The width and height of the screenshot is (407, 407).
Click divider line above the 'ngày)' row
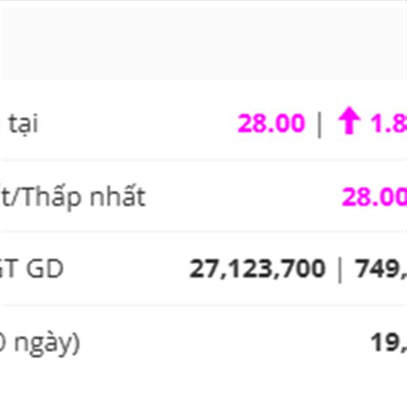(x=203, y=305)
